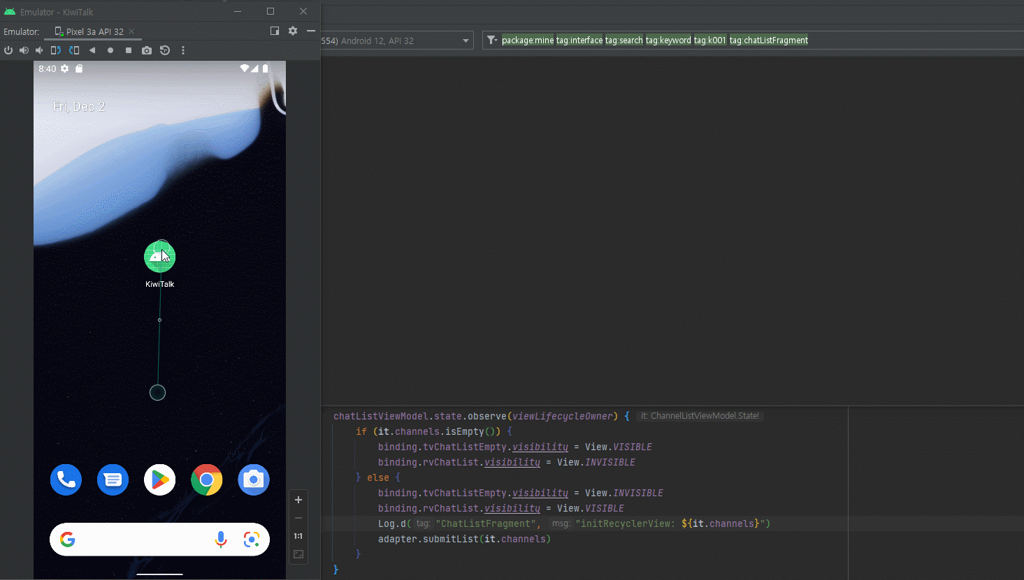Open Chrome from the home screen dock
1024x580 pixels.
(x=206, y=479)
